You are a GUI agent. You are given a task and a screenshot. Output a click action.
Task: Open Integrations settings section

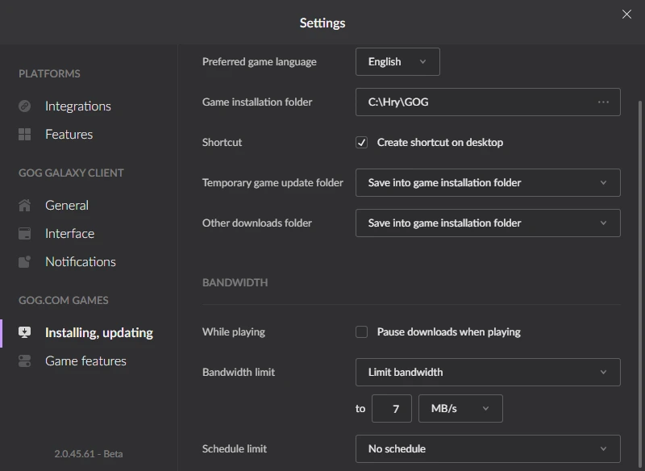coord(78,106)
